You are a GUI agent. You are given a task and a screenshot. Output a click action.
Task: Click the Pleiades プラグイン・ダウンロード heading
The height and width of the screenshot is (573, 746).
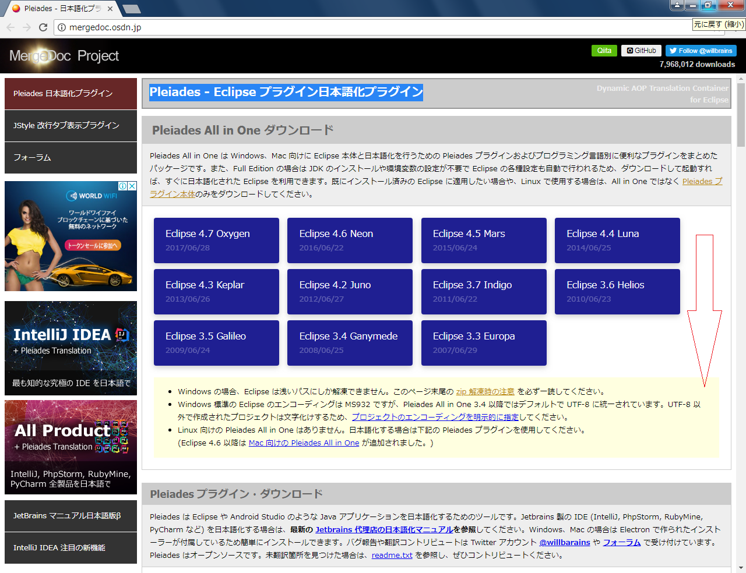tap(236, 494)
